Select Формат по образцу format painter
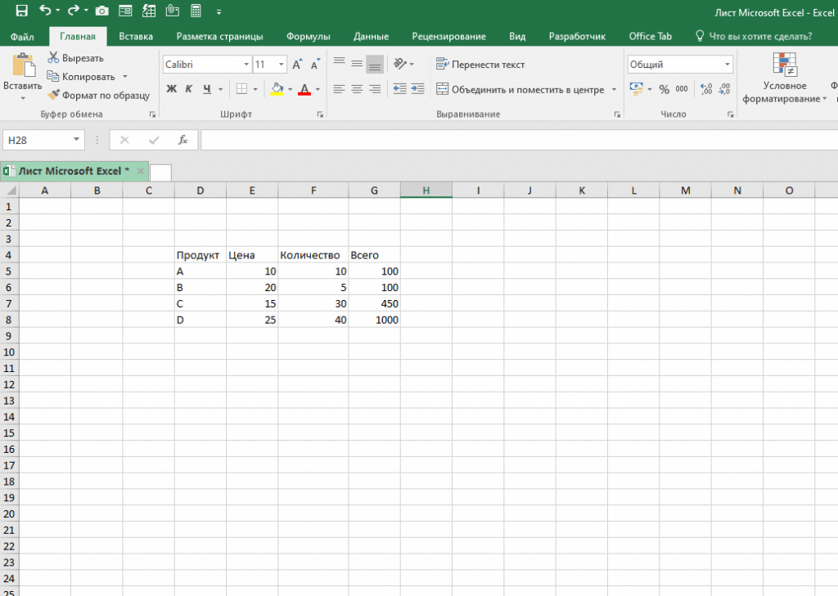838x596 pixels. [98, 95]
